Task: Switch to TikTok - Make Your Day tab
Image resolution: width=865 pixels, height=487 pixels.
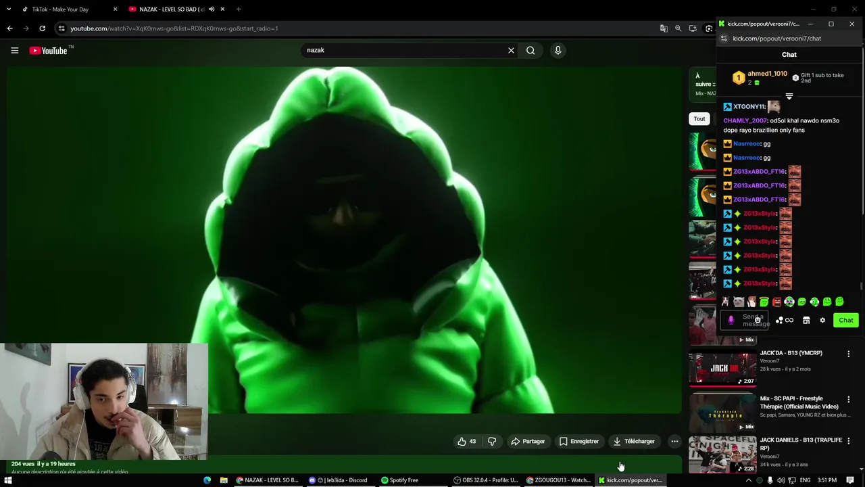Action: (x=60, y=9)
